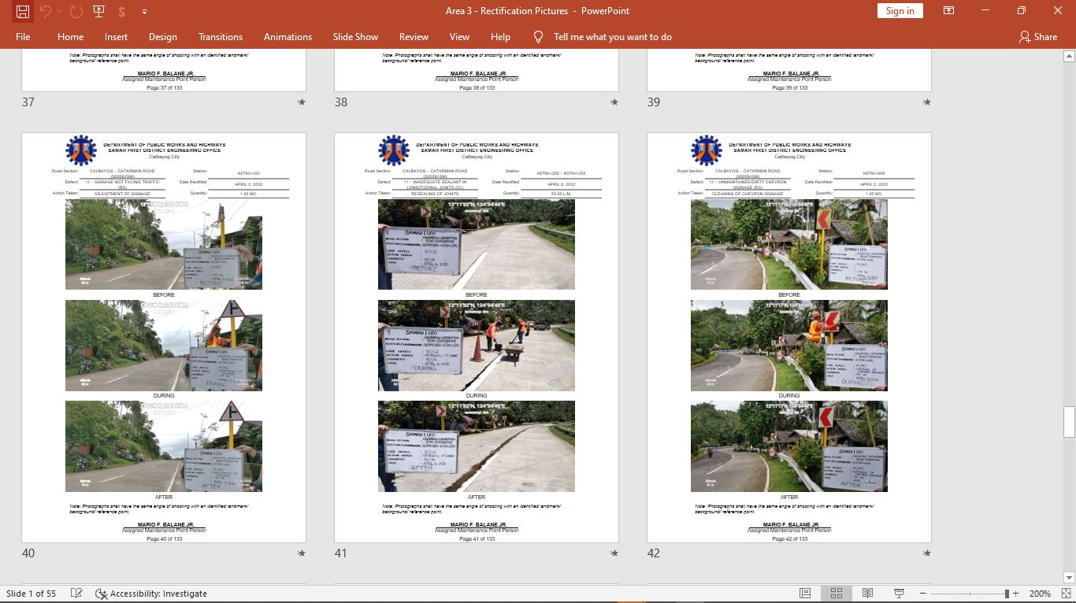Click the 200% zoom level indicator
The image size is (1076, 603).
(1040, 594)
